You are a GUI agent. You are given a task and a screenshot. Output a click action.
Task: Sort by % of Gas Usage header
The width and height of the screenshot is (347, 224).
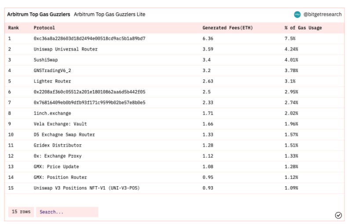(303, 28)
